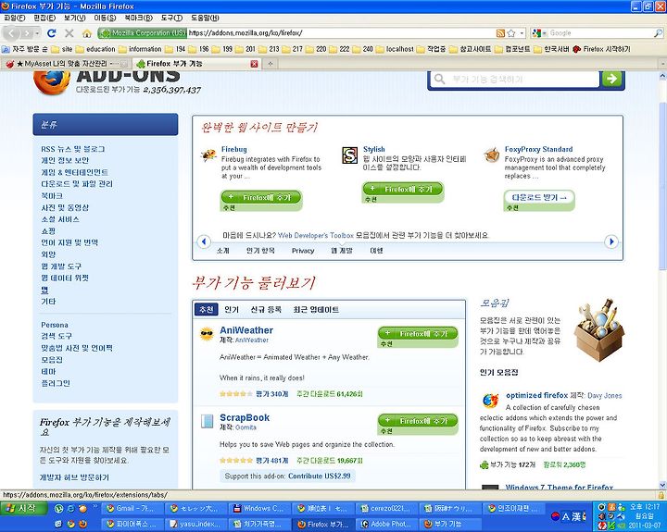Viewport: 667px width, 532px height.
Task: Bookmark this page with the star icon
Action: tap(510, 33)
